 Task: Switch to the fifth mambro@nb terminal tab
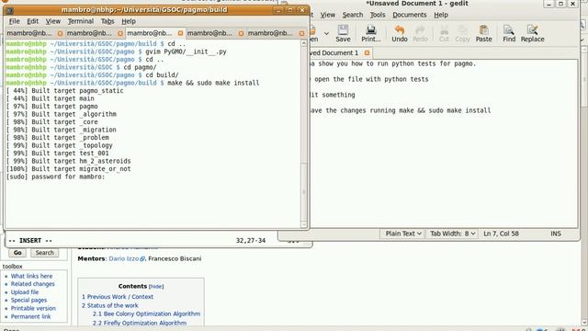(270, 33)
